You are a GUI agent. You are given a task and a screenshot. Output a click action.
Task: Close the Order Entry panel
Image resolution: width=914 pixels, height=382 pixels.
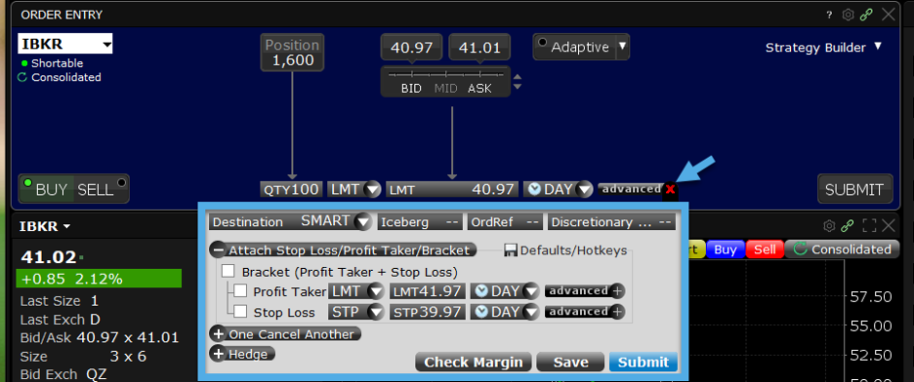click(x=889, y=15)
